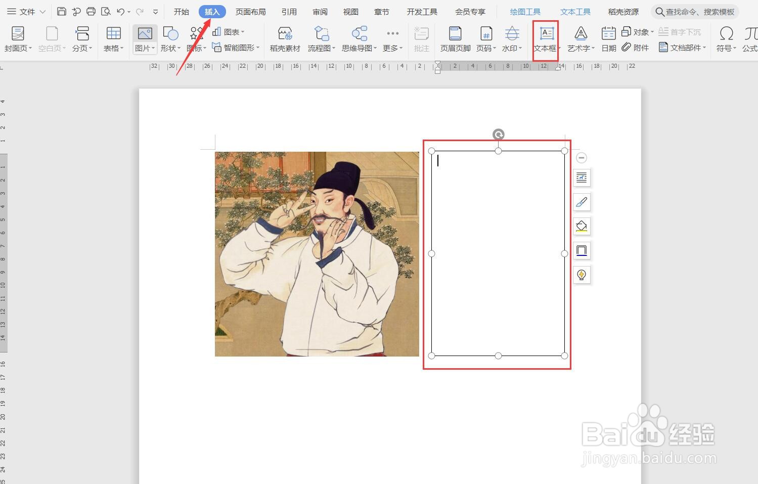Image resolution: width=758 pixels, height=484 pixels.
Task: Click the 思维导图 mind map icon
Action: [x=360, y=34]
